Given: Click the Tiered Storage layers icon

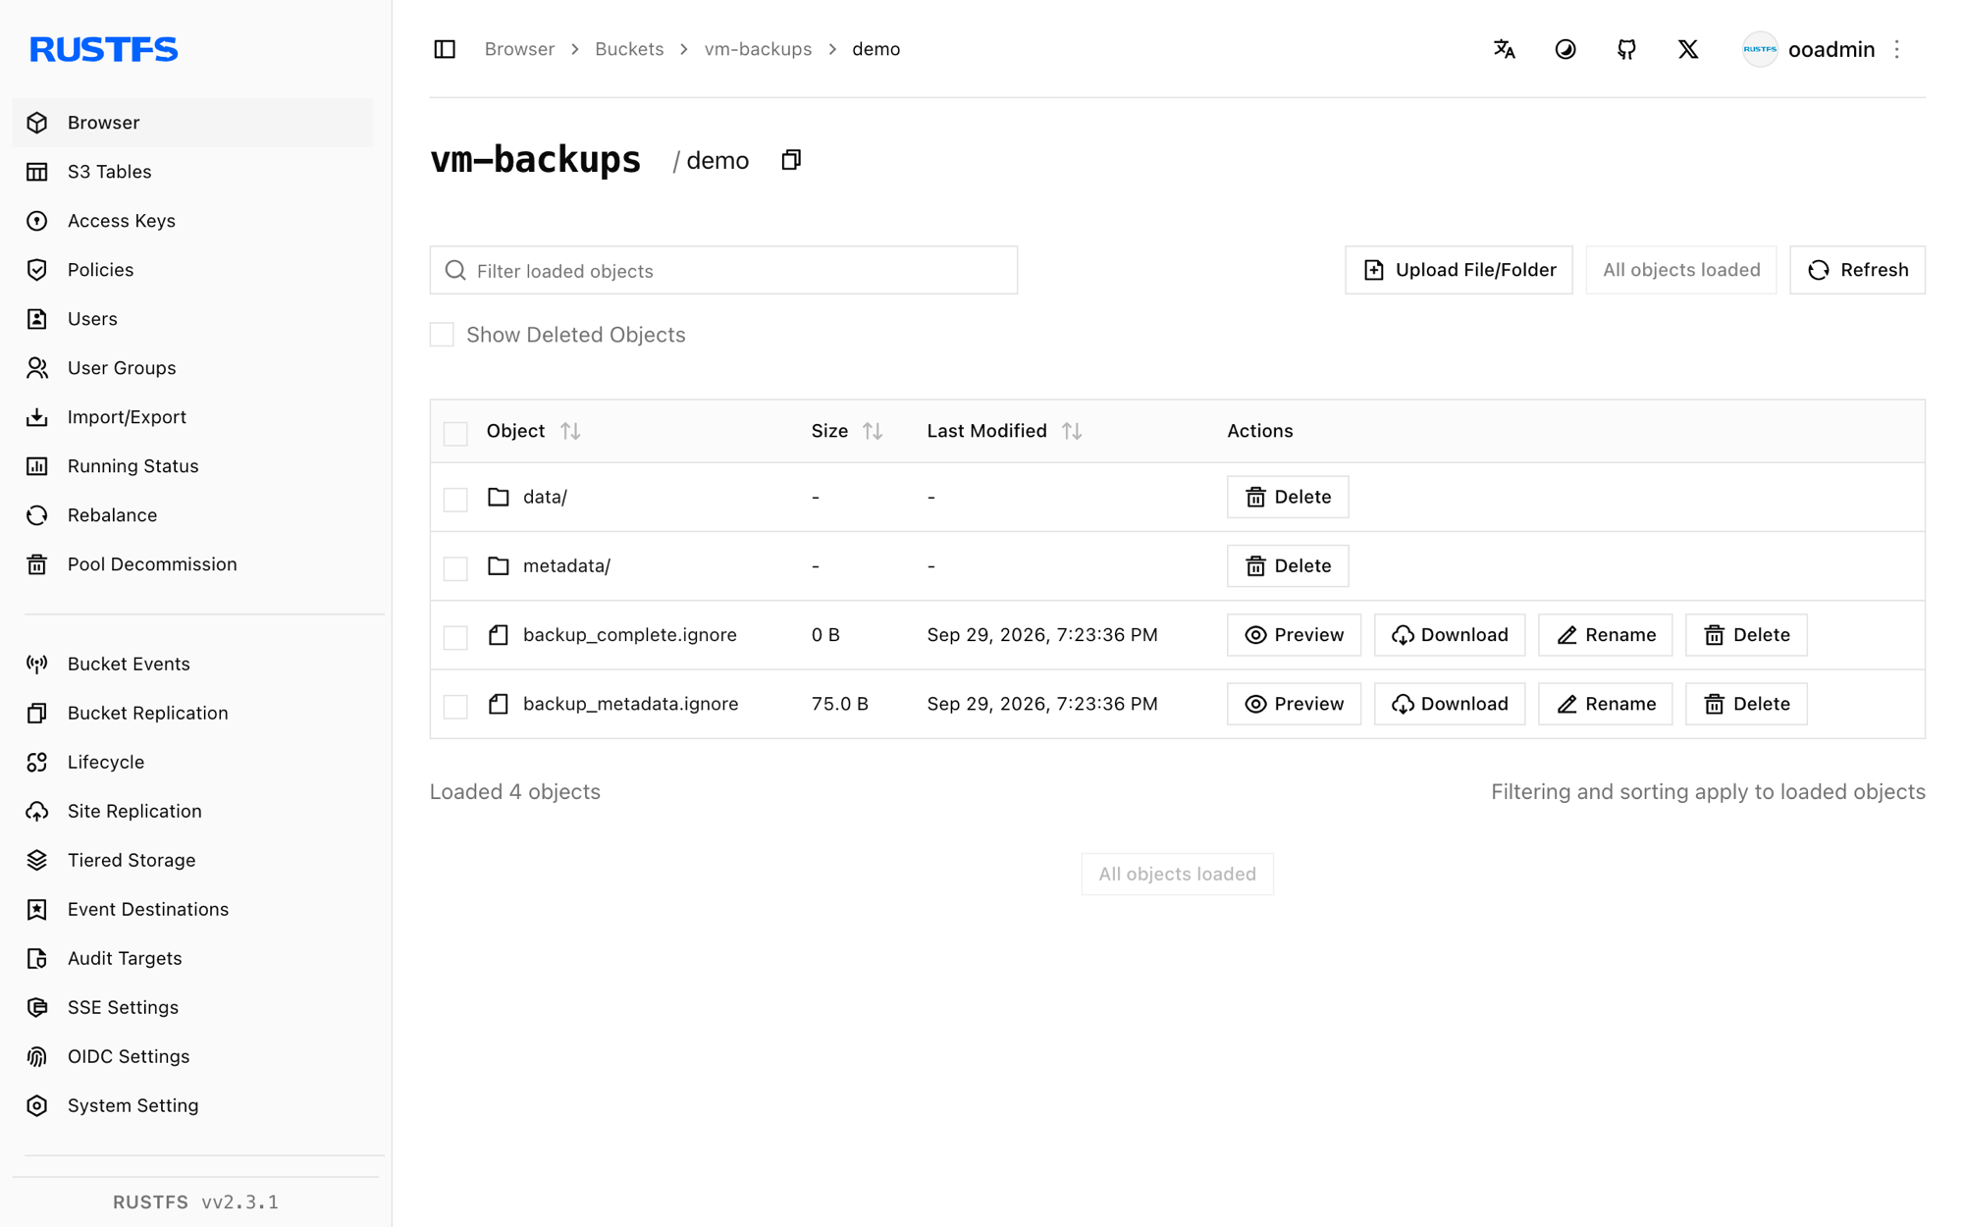Looking at the screenshot, I should (x=37, y=861).
